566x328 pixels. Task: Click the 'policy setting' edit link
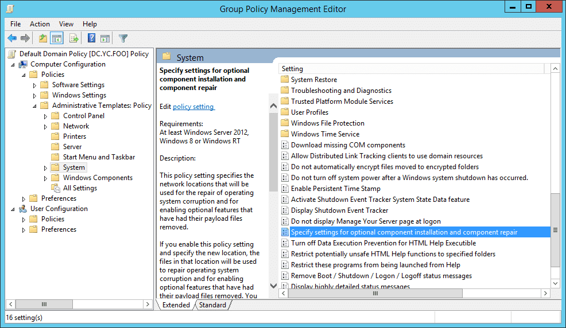tap(193, 107)
